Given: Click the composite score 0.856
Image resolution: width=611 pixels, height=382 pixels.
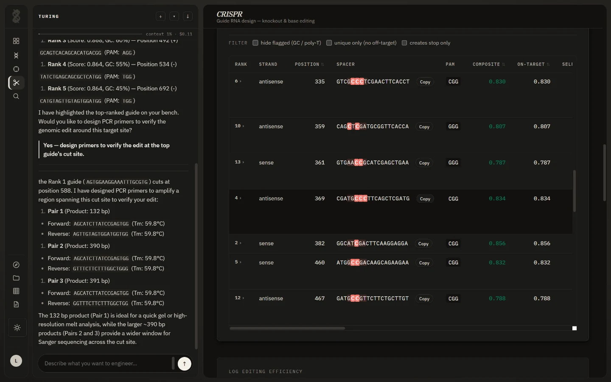Looking at the screenshot, I should point(497,244).
